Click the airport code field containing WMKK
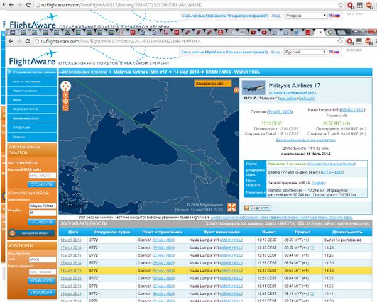 click(42, 260)
